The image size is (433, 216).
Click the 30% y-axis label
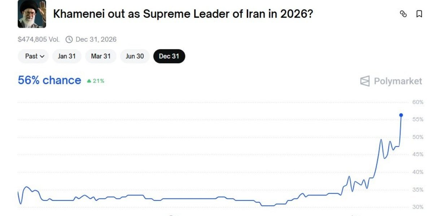[418, 207]
